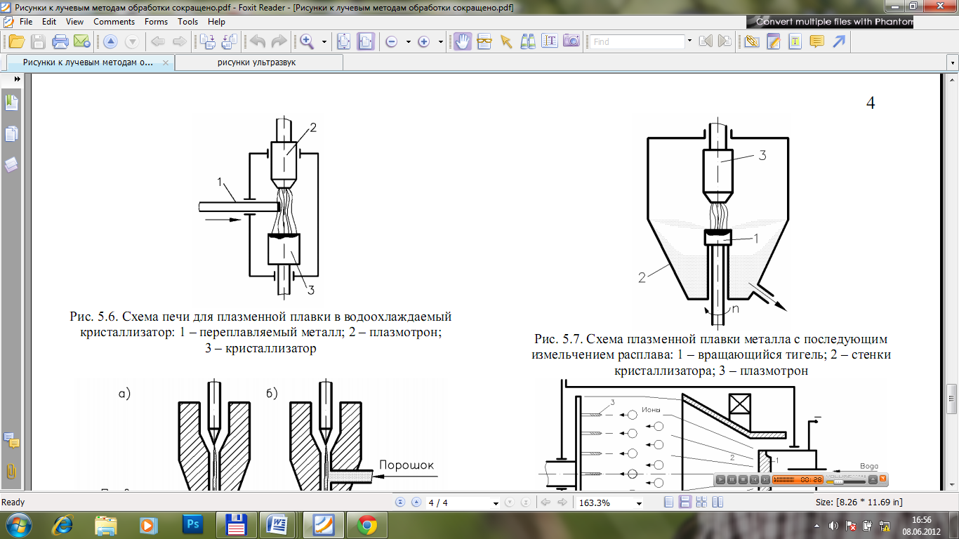This screenshot has width=959, height=539.
Task: Click pause button on media player widget
Action: tap(732, 479)
